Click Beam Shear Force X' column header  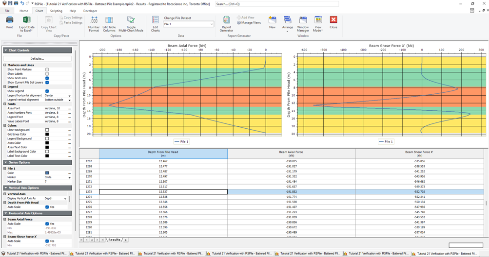(x=419, y=154)
